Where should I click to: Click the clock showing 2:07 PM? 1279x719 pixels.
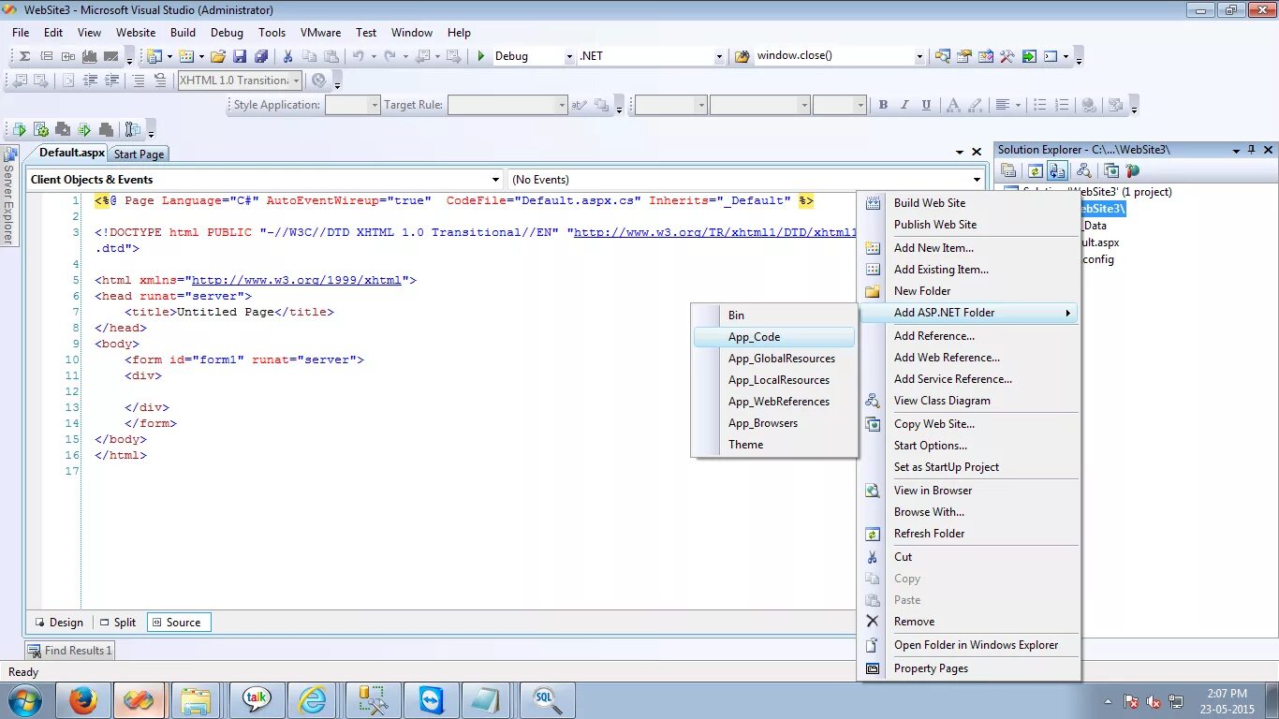pyautogui.click(x=1227, y=694)
